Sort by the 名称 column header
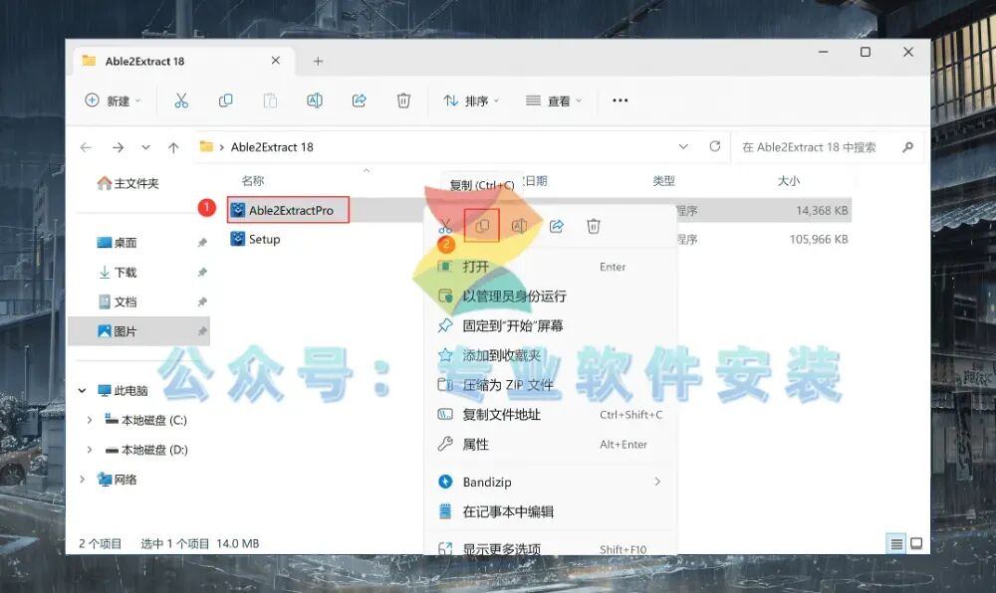The width and height of the screenshot is (996, 593). coord(252,181)
